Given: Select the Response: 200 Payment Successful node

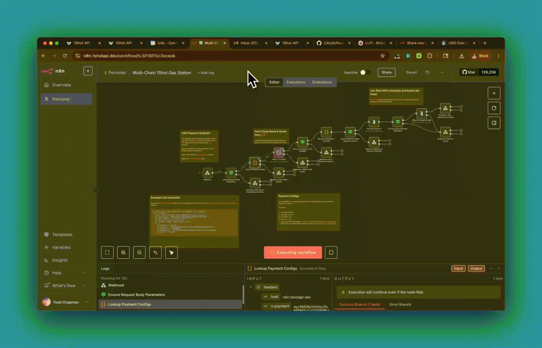Looking at the screenshot, I should (x=445, y=108).
